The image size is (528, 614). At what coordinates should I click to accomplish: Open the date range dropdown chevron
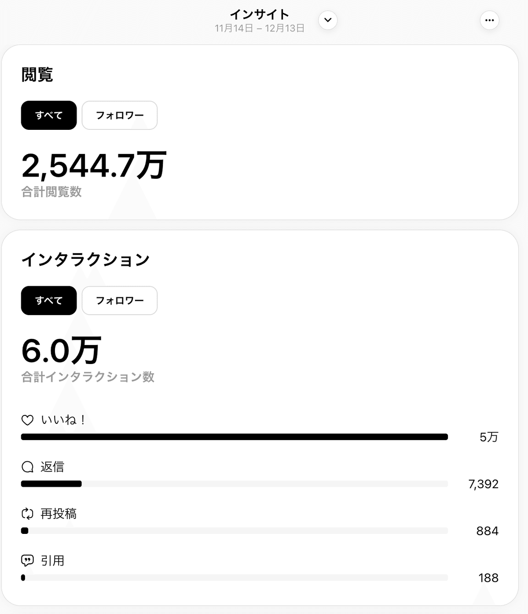click(328, 20)
